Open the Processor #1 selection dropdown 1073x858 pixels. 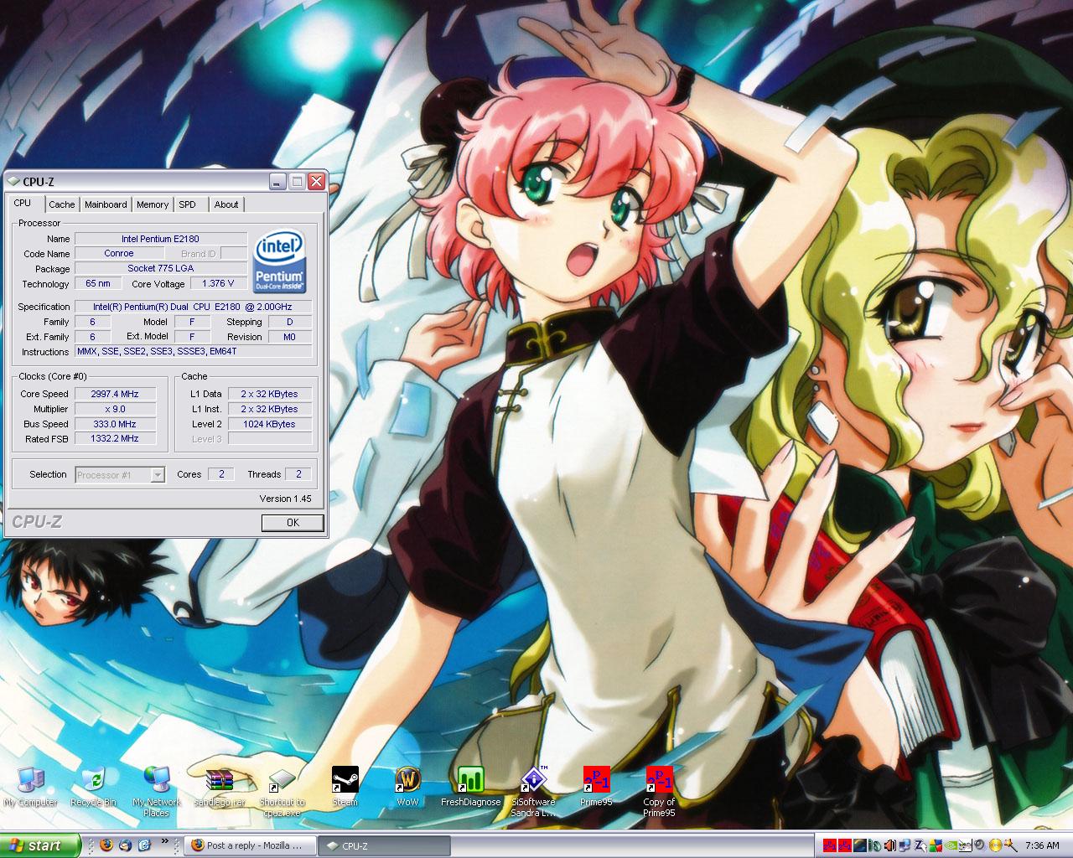click(x=120, y=475)
